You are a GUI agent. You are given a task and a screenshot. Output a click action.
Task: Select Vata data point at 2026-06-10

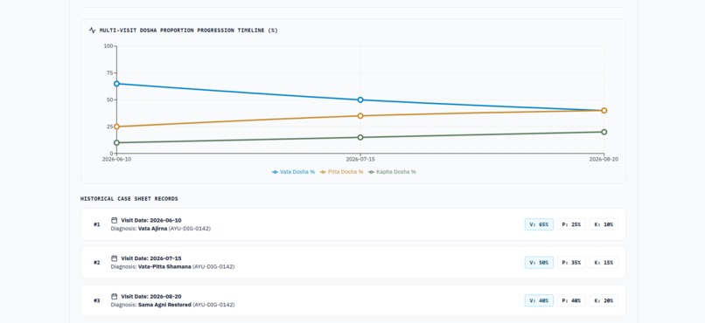pos(116,84)
